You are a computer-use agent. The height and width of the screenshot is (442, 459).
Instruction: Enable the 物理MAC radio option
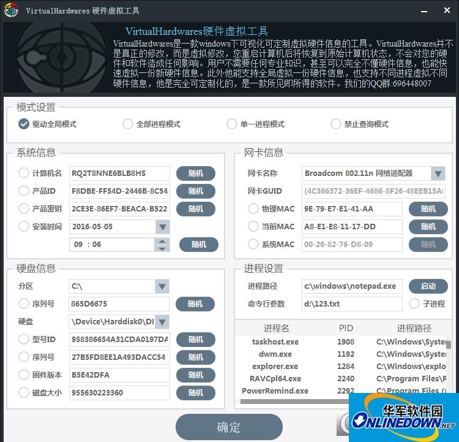[x=253, y=209]
